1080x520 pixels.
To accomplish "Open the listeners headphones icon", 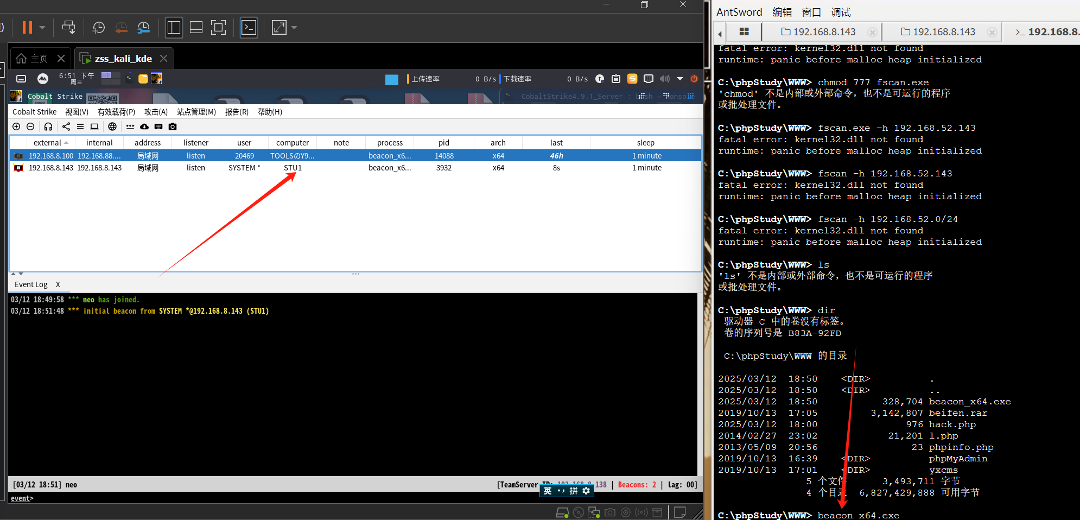I will pos(48,126).
